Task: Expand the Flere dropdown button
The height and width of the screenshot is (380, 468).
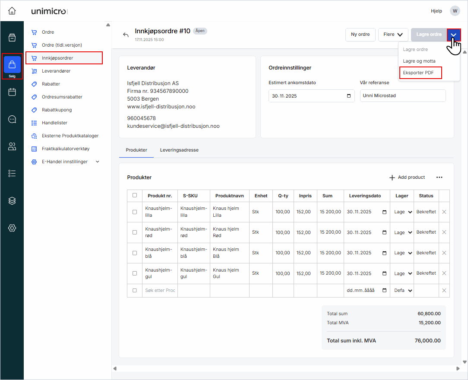Action: point(393,35)
